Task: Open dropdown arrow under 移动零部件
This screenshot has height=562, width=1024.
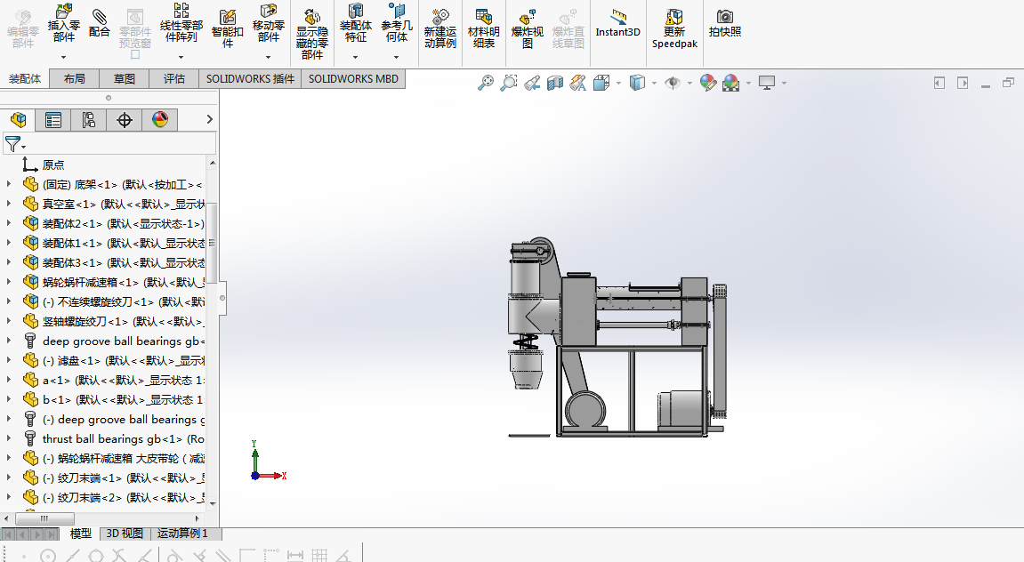Action: click(268, 58)
